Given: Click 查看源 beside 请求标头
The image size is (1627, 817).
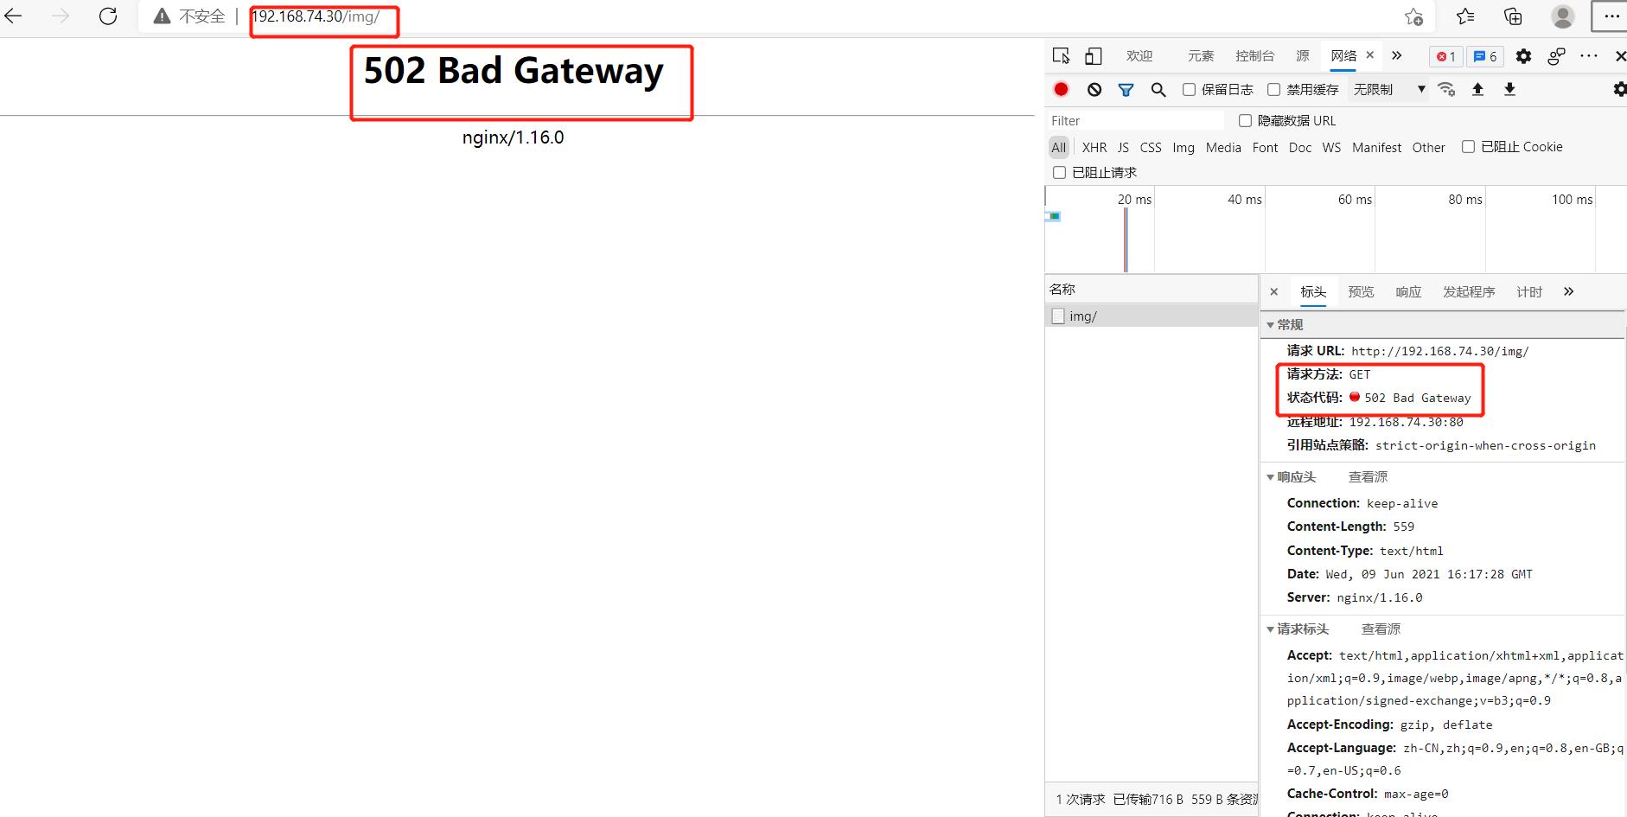Looking at the screenshot, I should coord(1381,629).
